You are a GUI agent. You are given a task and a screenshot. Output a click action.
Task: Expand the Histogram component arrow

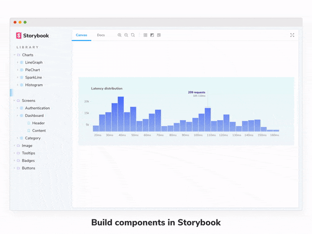[18, 85]
